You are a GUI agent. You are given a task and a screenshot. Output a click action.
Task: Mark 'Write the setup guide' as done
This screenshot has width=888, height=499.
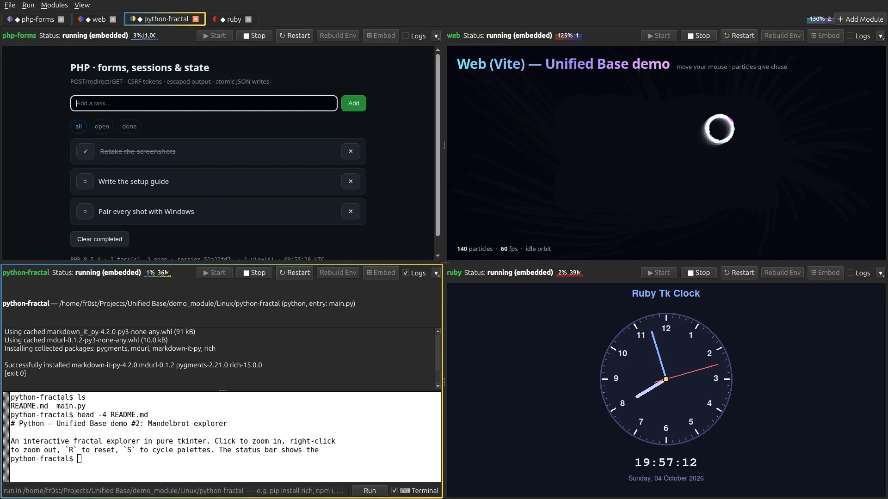(85, 182)
